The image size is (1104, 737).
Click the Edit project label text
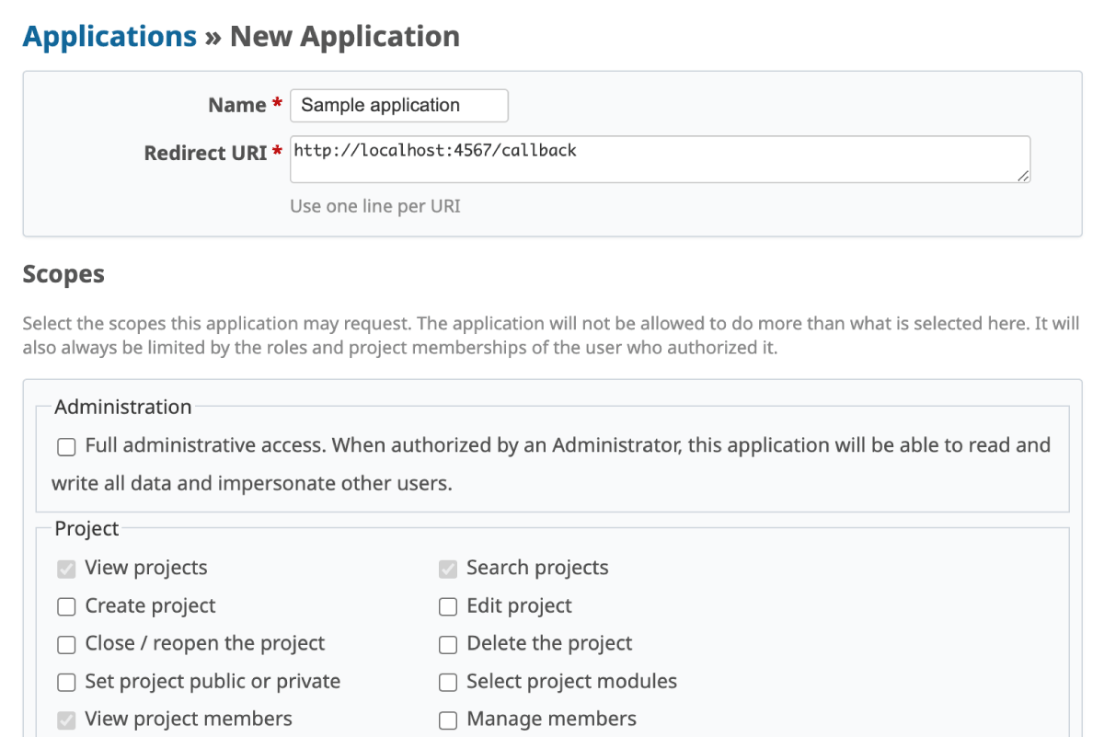[519, 606]
